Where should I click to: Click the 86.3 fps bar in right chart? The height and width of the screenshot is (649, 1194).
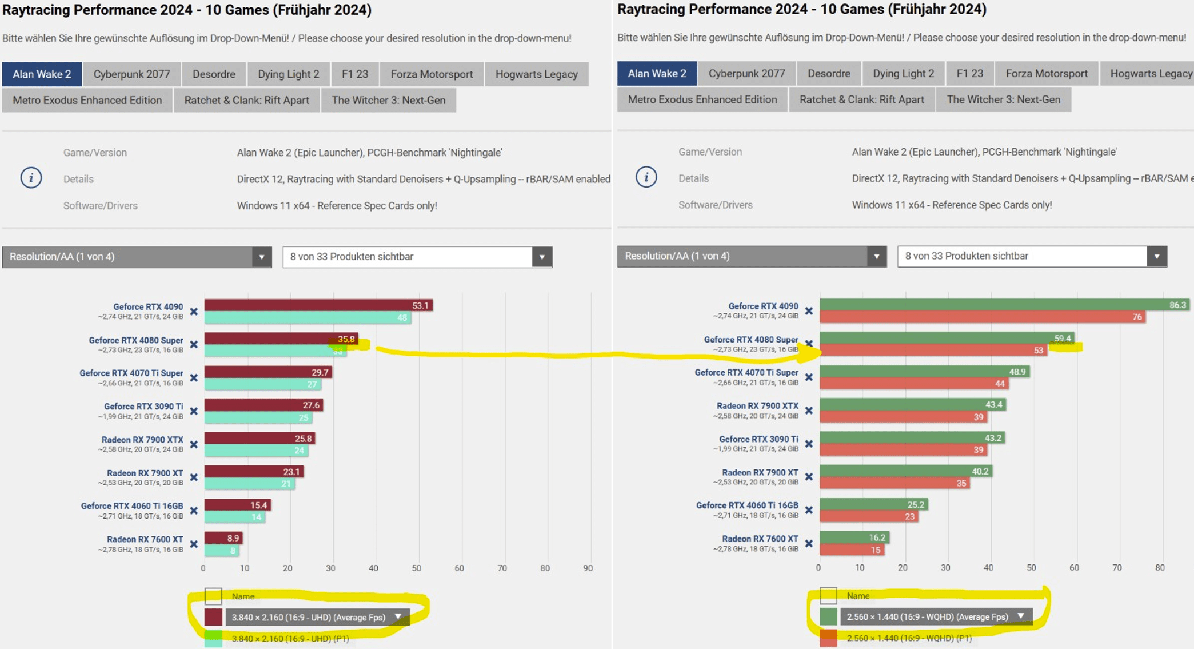point(1005,305)
